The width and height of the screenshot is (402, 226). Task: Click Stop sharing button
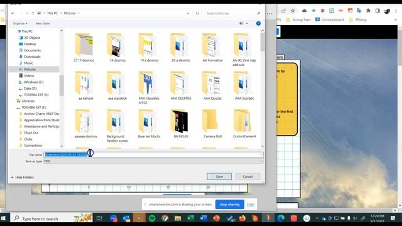click(x=230, y=205)
